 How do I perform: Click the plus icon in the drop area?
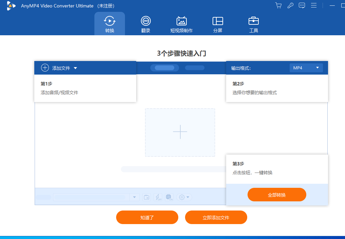tap(180, 132)
